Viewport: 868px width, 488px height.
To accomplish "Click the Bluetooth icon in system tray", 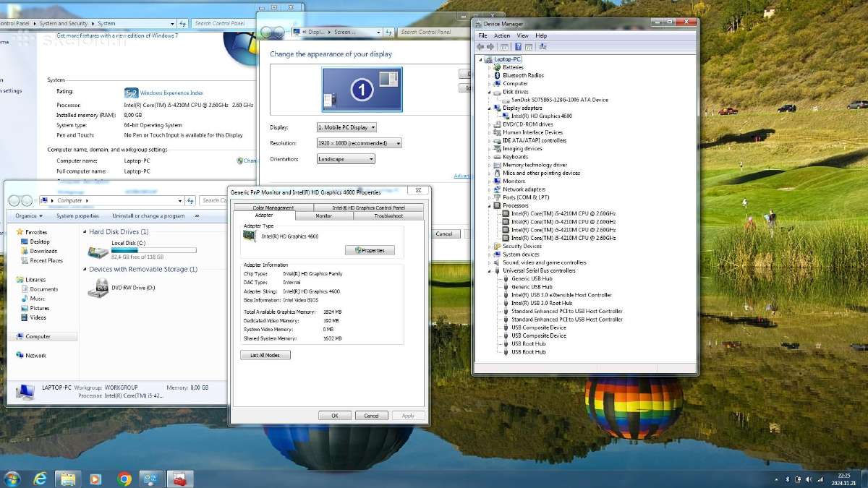I will (787, 479).
